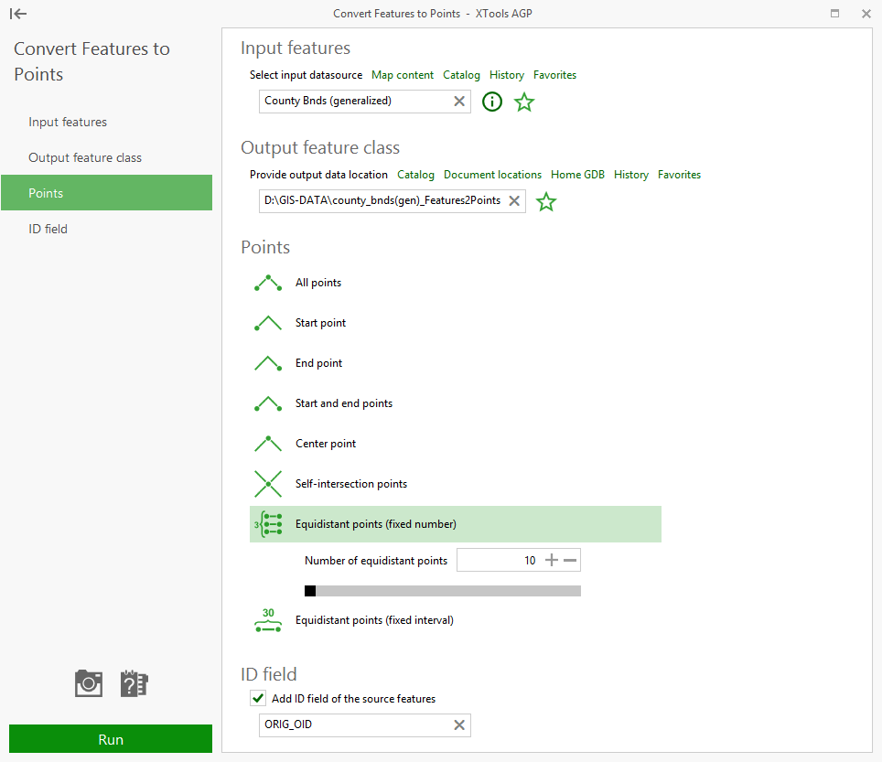
Task: Click the output location favorites star
Action: pyautogui.click(x=546, y=201)
